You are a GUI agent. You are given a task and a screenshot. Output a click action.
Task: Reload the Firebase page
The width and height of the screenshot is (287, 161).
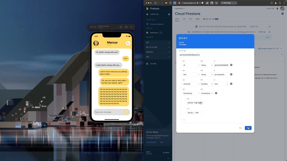tap(200, 3)
